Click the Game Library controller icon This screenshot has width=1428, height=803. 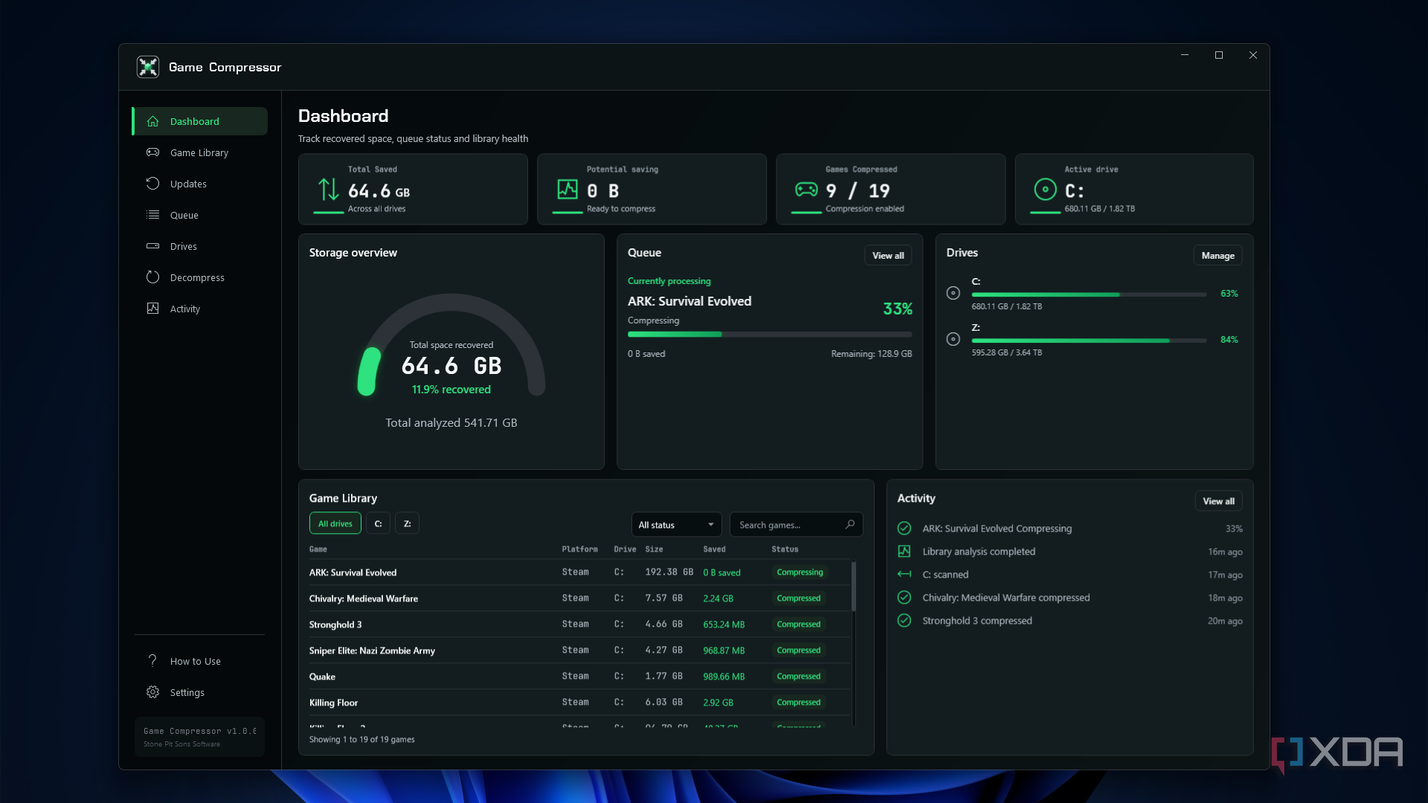[153, 152]
